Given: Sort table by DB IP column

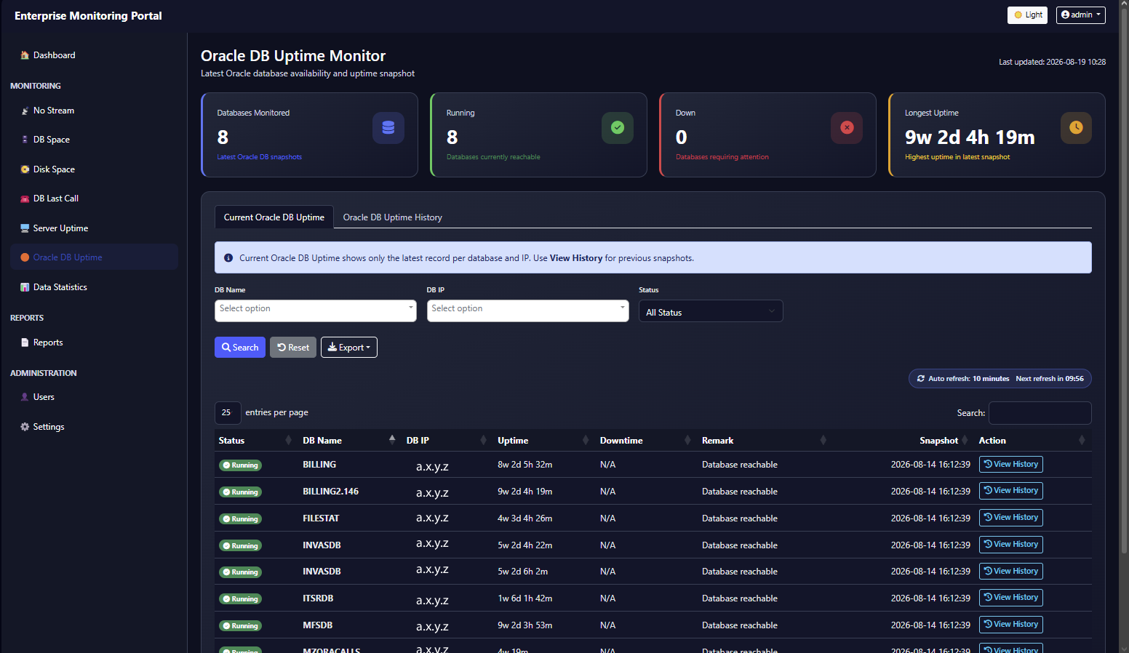Looking at the screenshot, I should [x=447, y=441].
